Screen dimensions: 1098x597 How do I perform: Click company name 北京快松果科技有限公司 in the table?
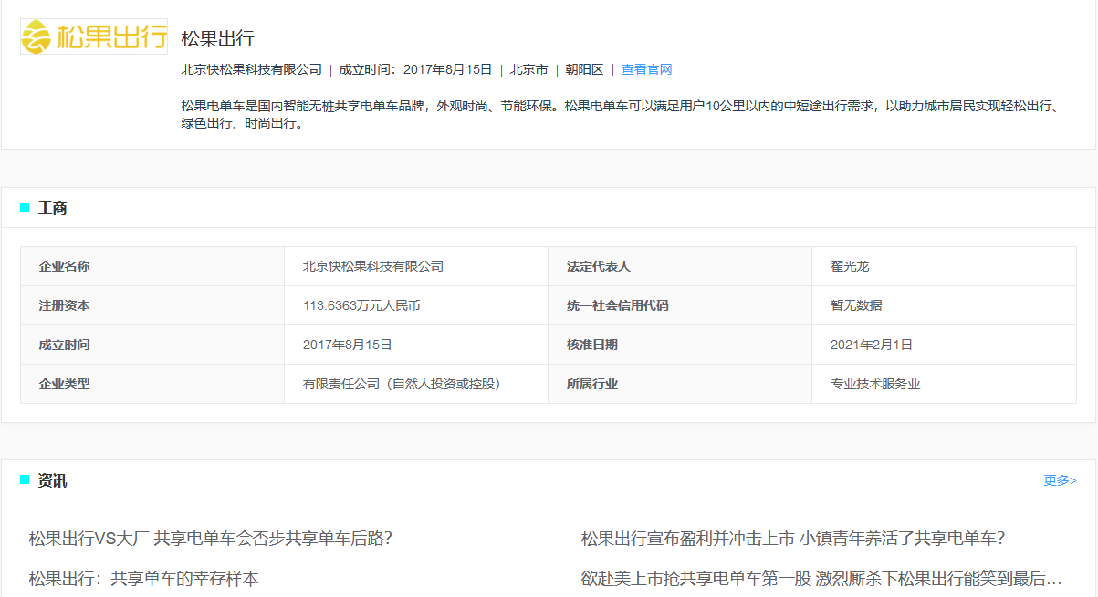[372, 266]
